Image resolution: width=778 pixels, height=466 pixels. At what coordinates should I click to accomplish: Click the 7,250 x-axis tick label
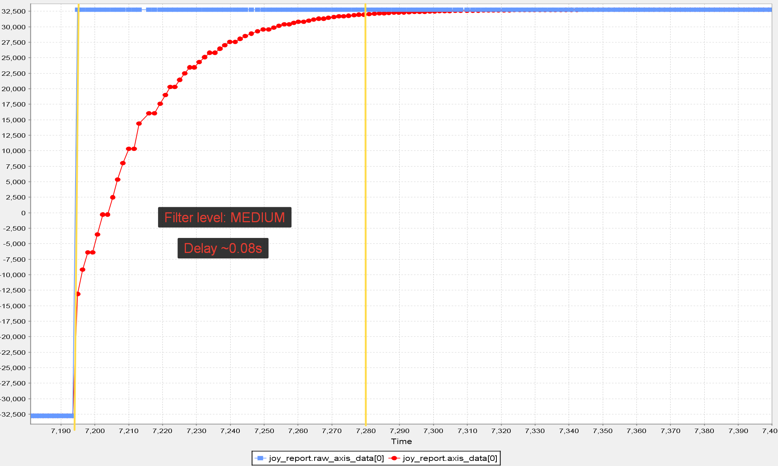[264, 431]
